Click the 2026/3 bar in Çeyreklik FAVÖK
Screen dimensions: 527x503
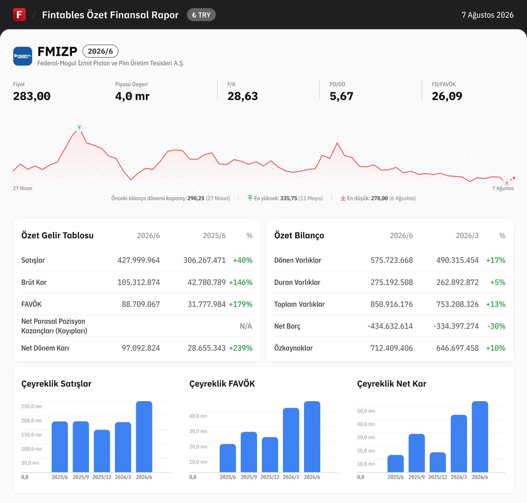pos(291,440)
